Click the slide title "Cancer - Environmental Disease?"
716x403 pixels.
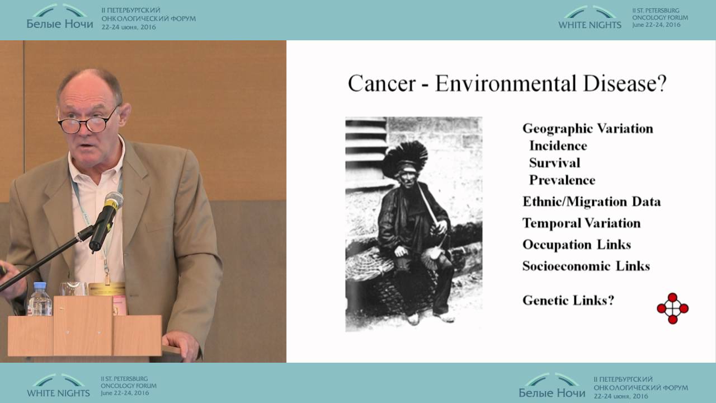pyautogui.click(x=507, y=84)
